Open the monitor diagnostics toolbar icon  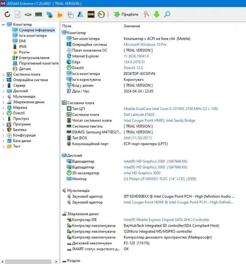[x=70, y=15]
